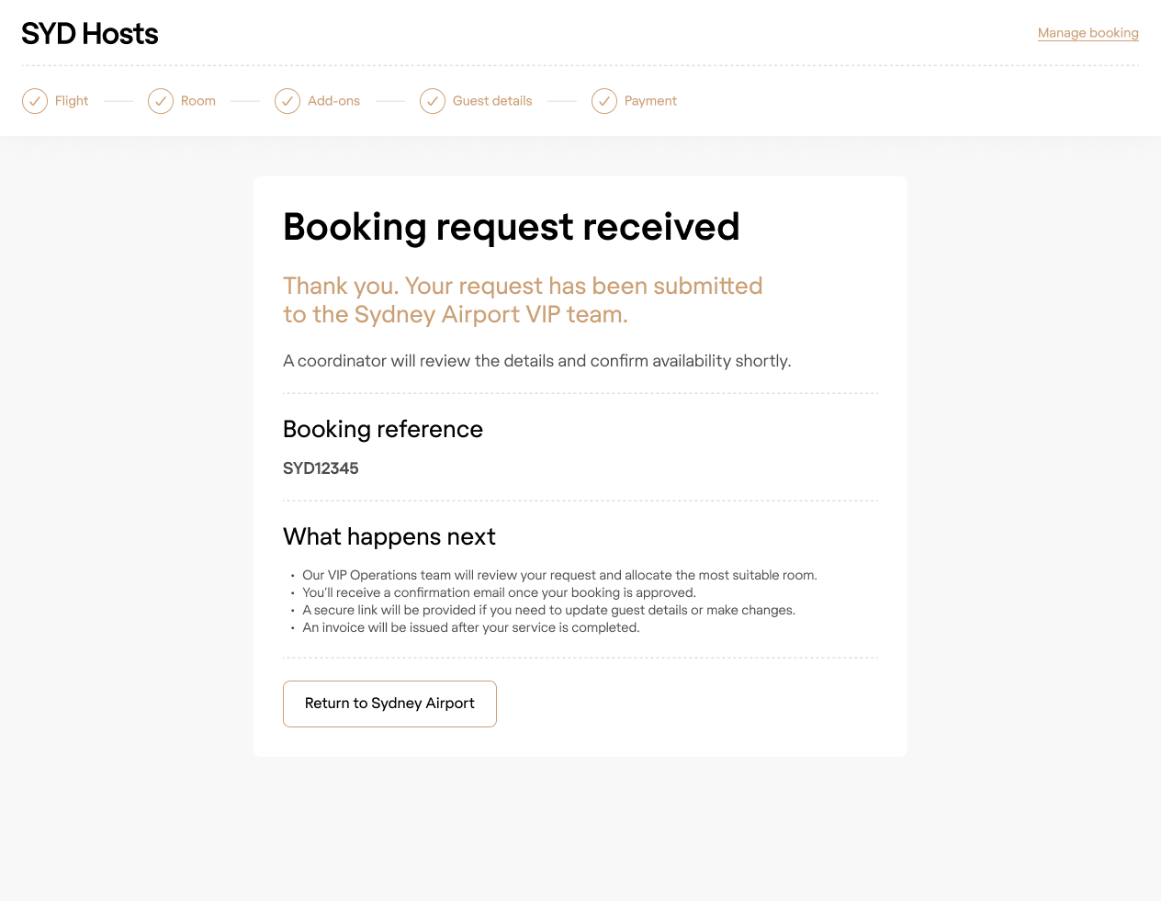Click the SYD Hosts logo

click(90, 34)
